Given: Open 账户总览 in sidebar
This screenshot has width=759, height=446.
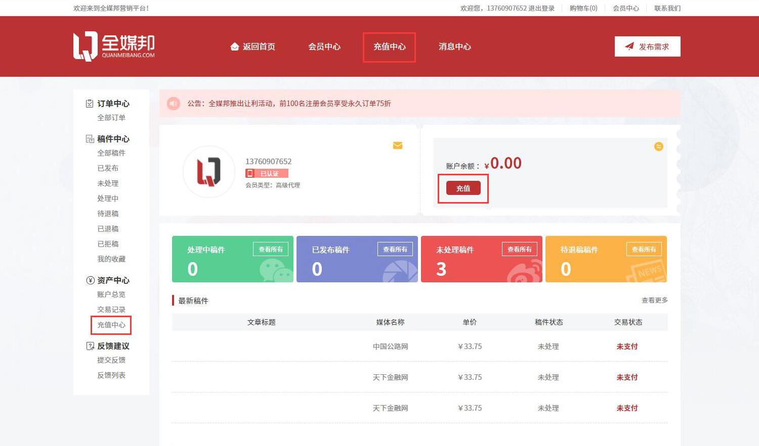Looking at the screenshot, I should tap(111, 294).
